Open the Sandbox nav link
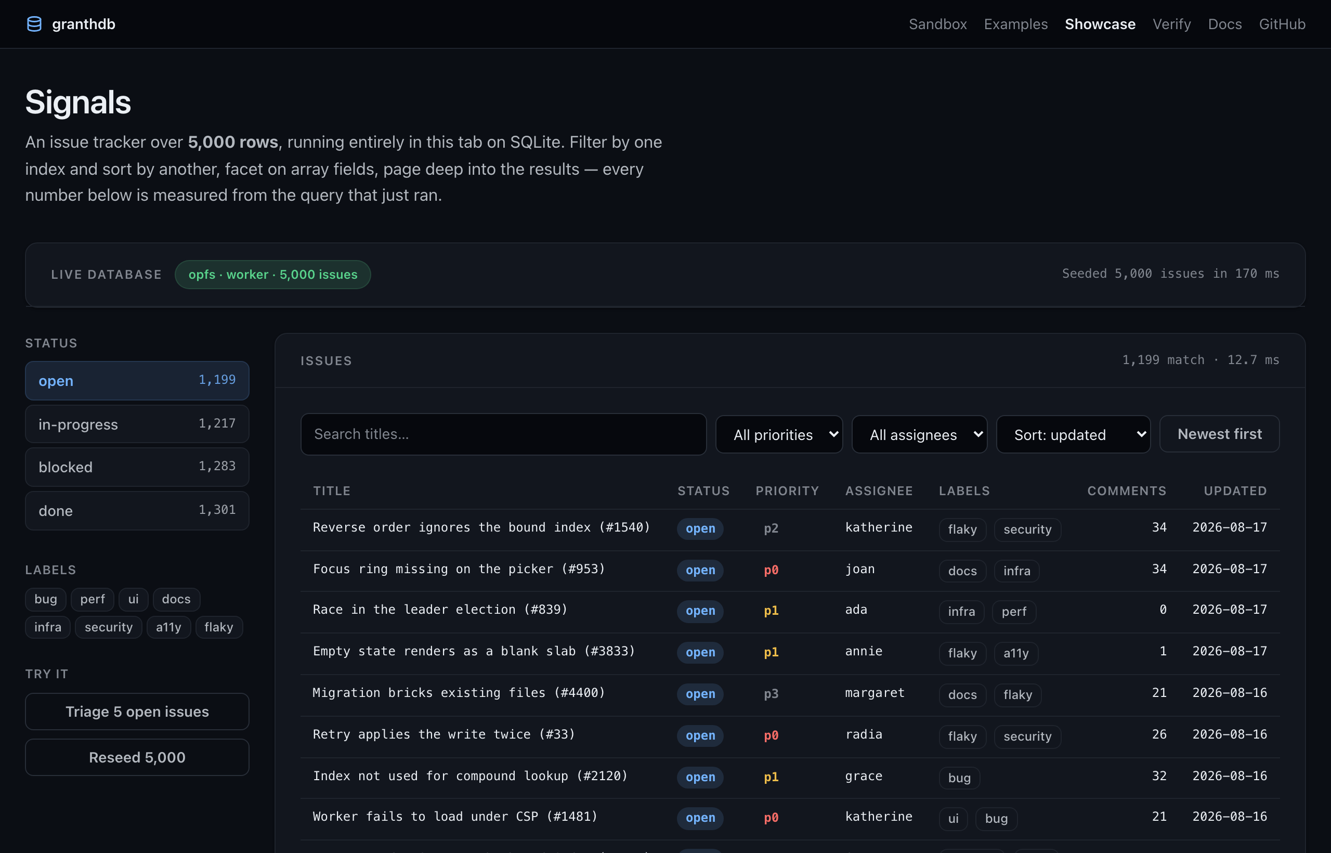Viewport: 1331px width, 853px height. click(x=937, y=24)
